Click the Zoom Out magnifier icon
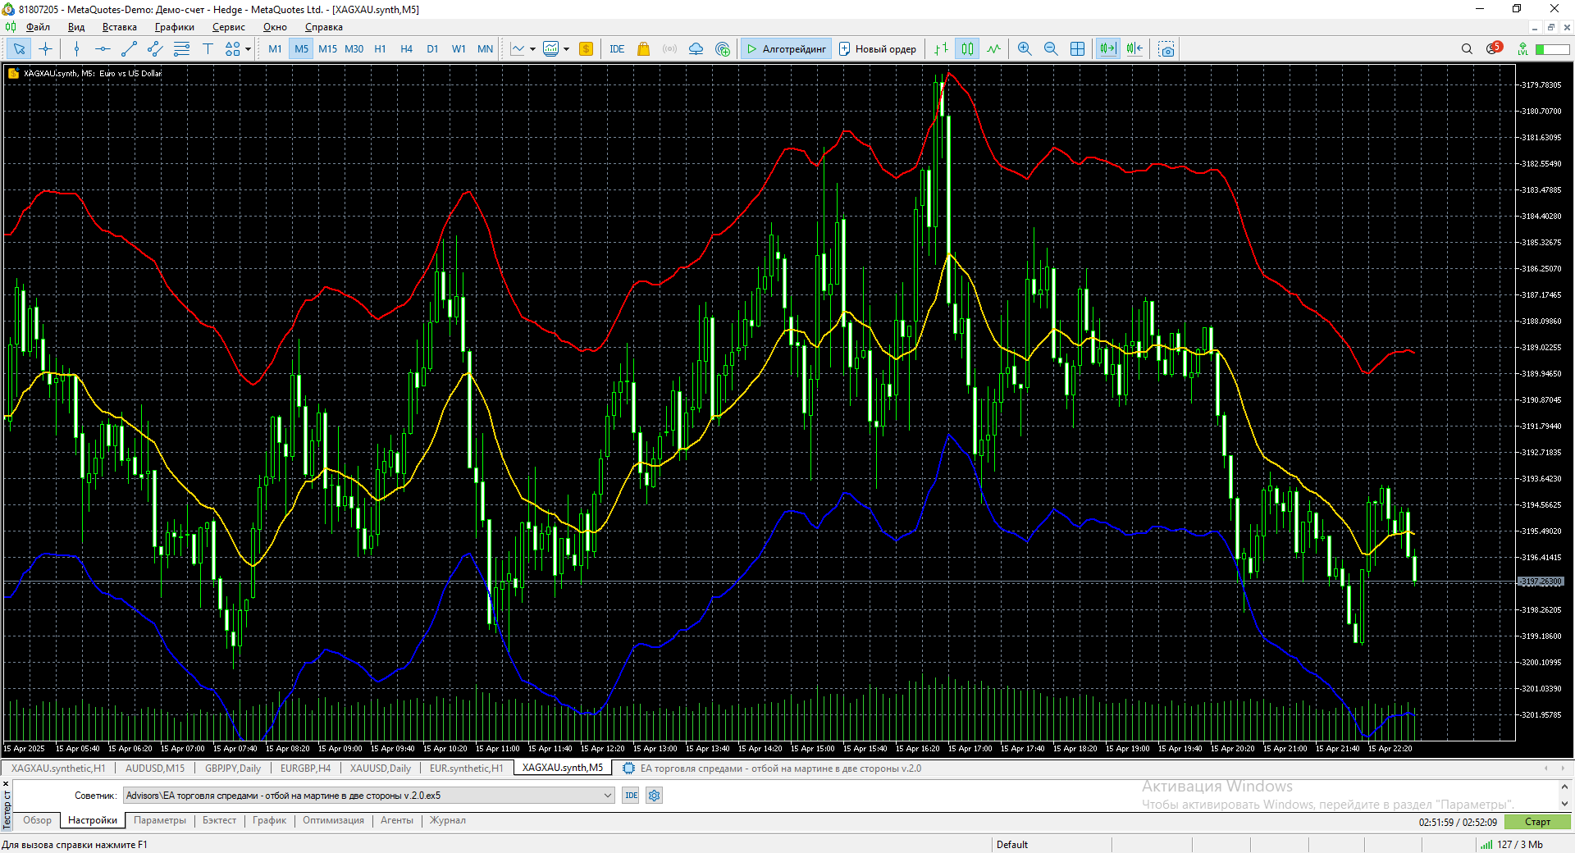Viewport: 1575px width, 853px height. tap(1051, 49)
